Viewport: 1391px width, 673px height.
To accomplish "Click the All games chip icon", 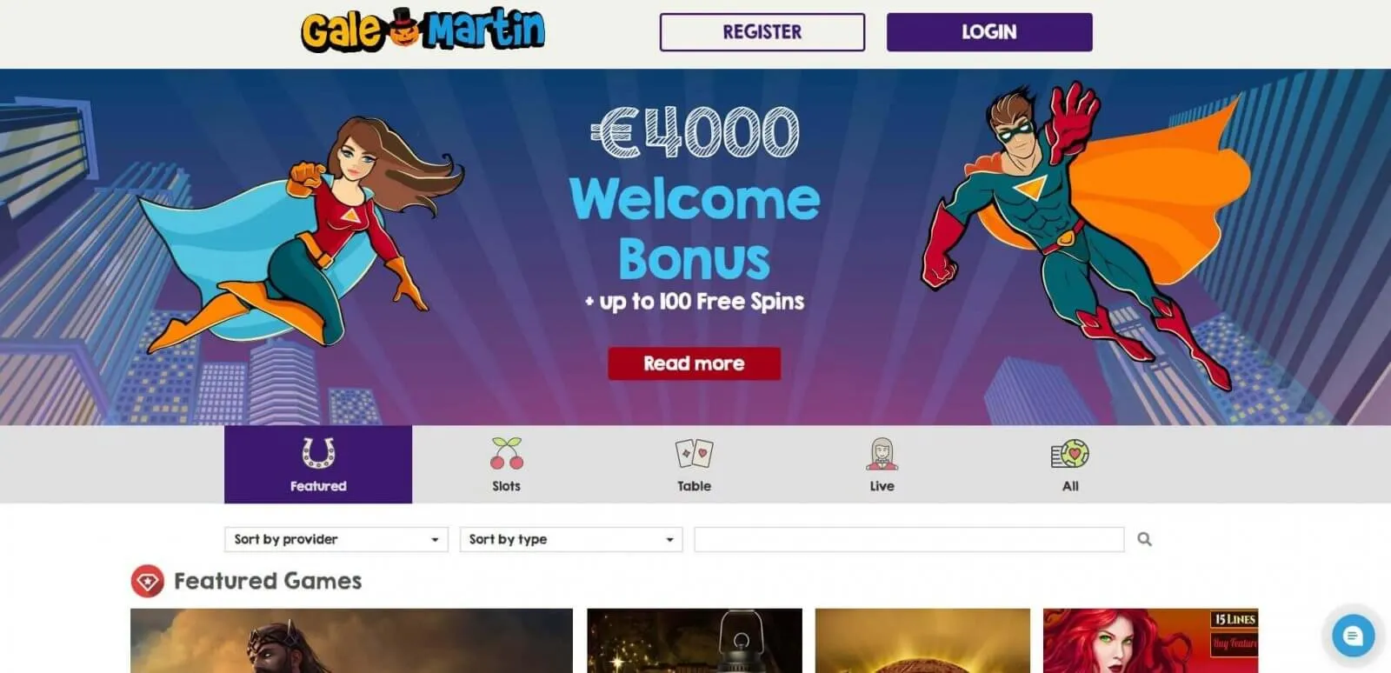I will [1070, 453].
